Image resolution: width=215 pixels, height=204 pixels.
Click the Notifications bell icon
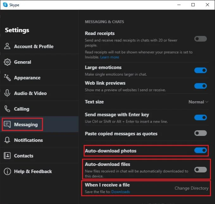(7, 140)
